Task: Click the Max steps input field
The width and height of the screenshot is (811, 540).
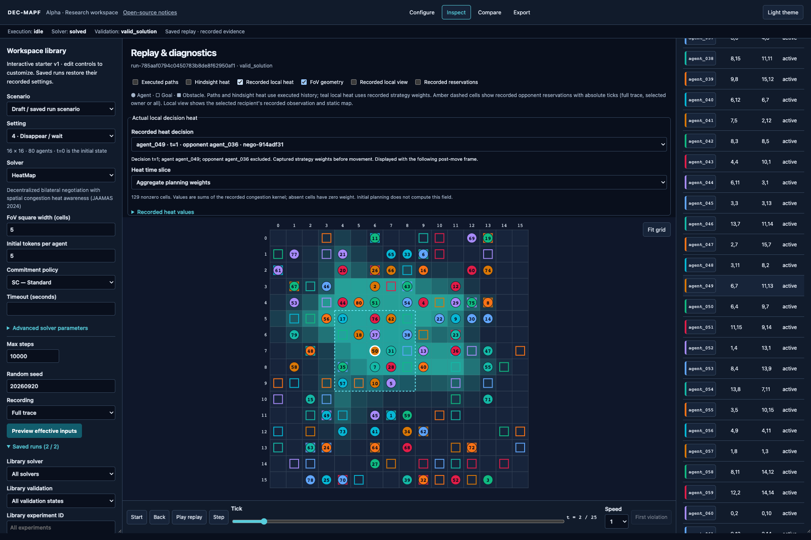Action: coord(33,356)
